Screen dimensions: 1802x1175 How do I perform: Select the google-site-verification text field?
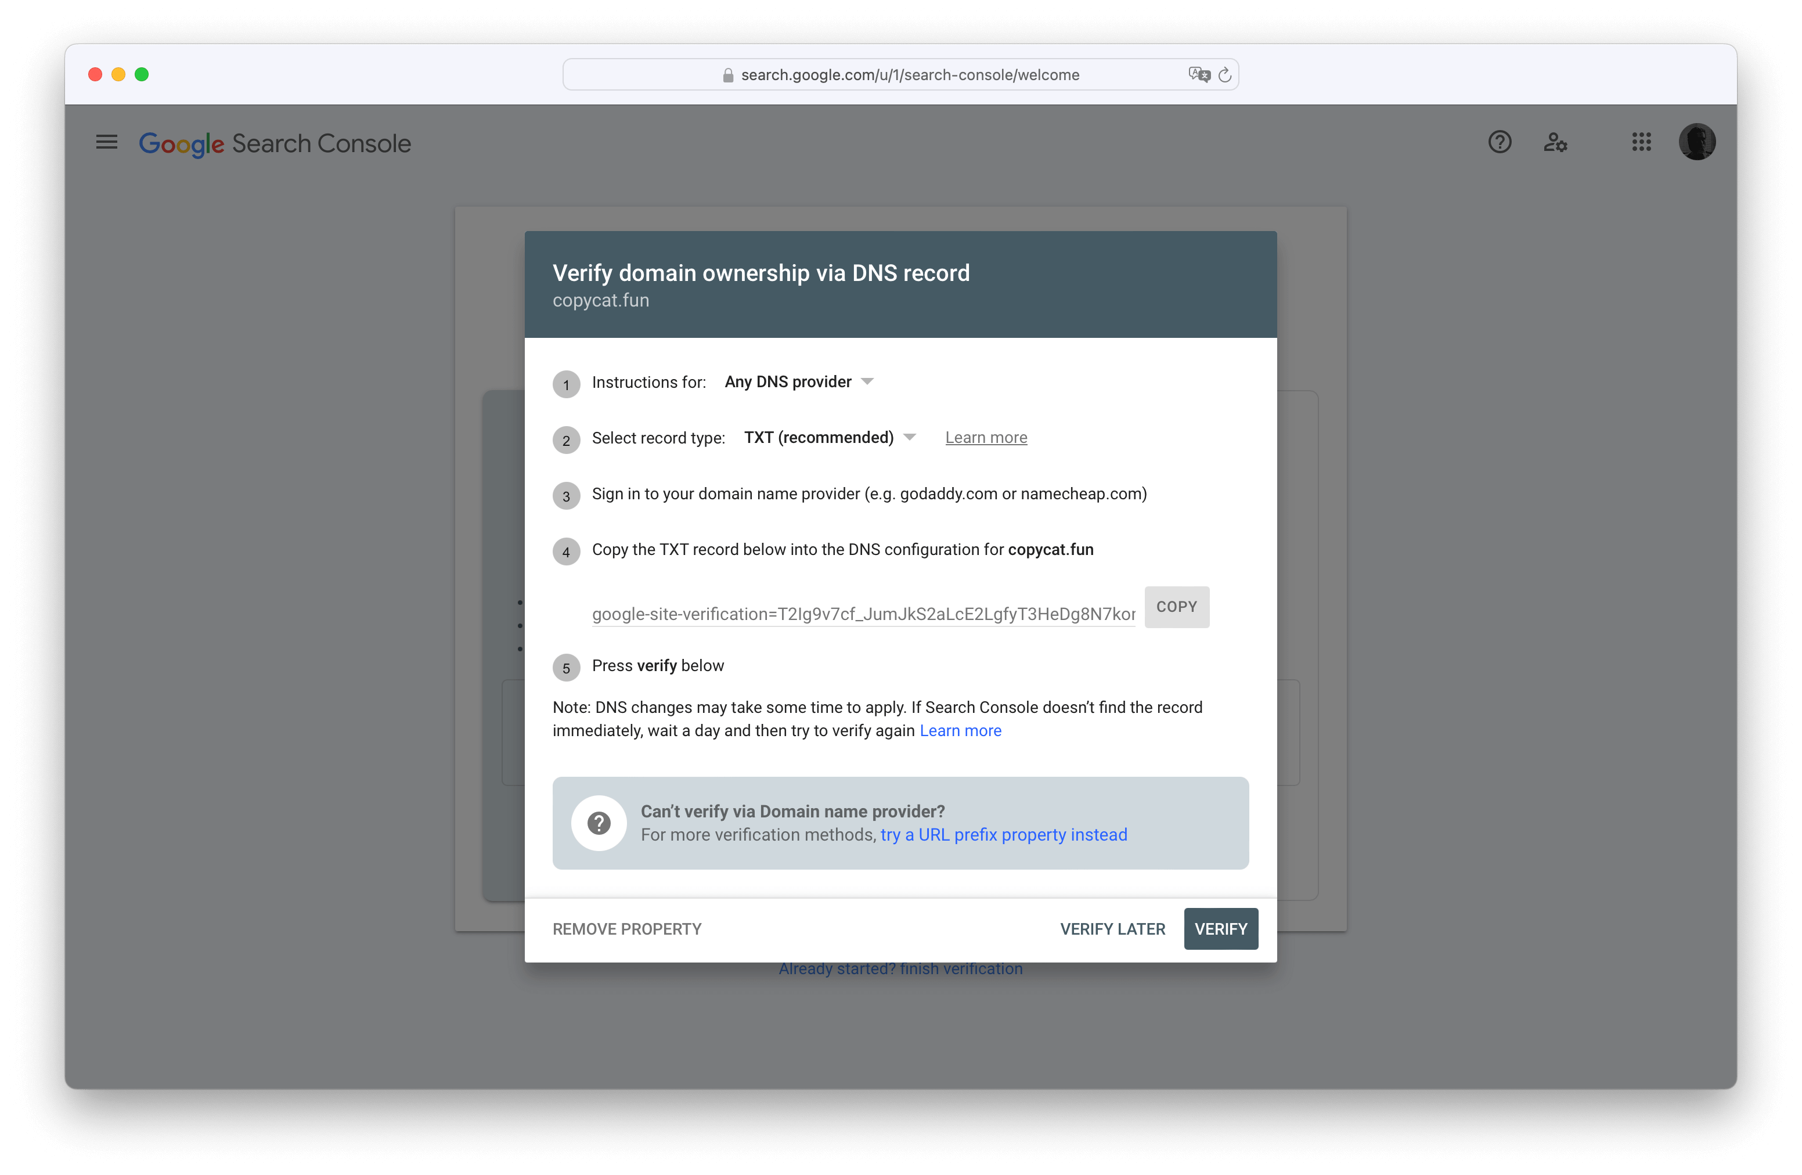point(863,614)
